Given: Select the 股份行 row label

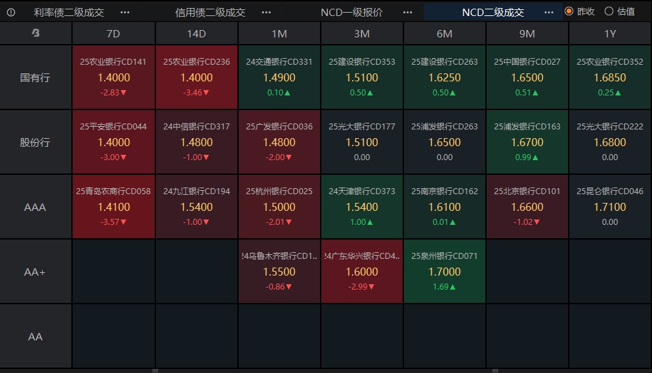Looking at the screenshot, I should [x=35, y=142].
